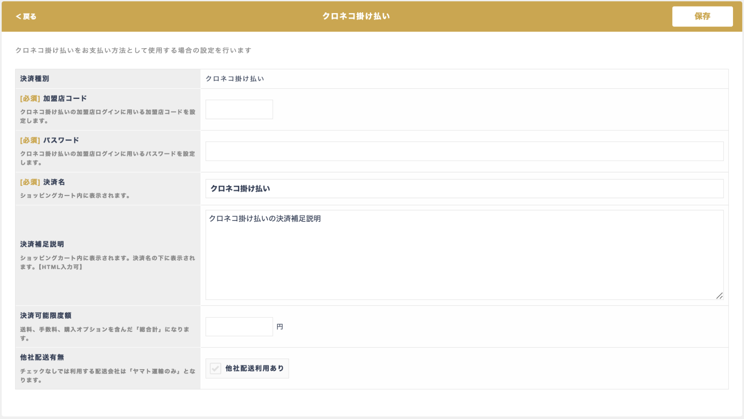744x419 pixels.
Task: Click the [必須] 加盟店コード label
Action: click(53, 98)
